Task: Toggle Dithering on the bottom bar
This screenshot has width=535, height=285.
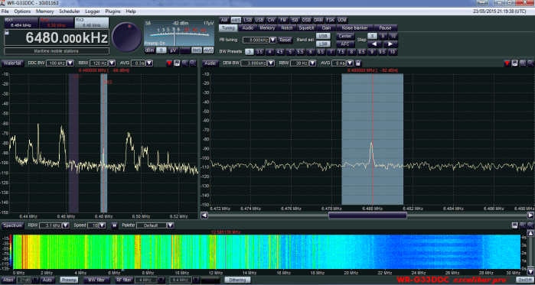Action: [x=237, y=280]
